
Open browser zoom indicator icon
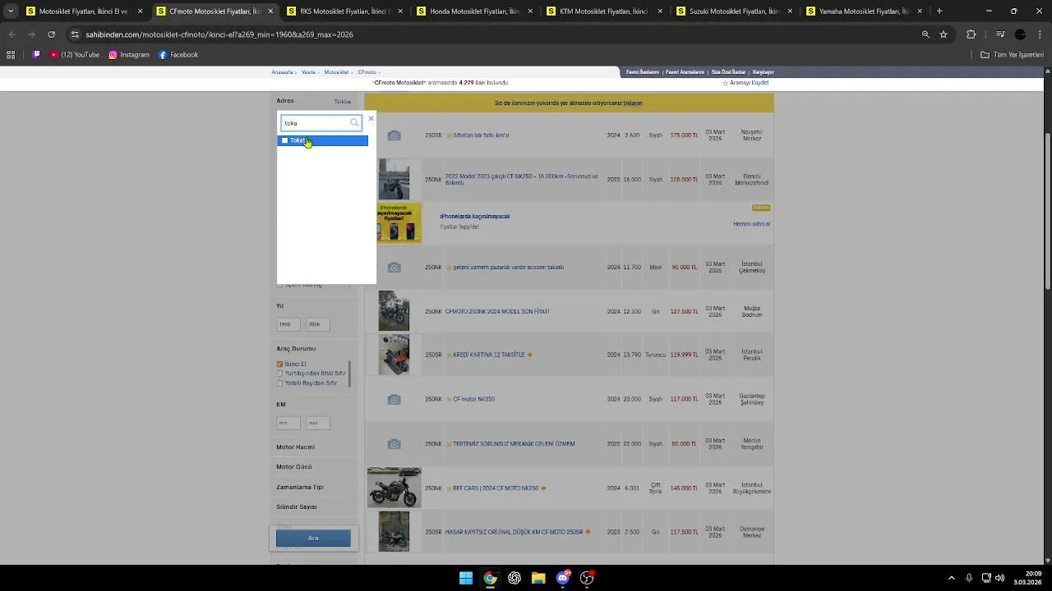(x=925, y=34)
